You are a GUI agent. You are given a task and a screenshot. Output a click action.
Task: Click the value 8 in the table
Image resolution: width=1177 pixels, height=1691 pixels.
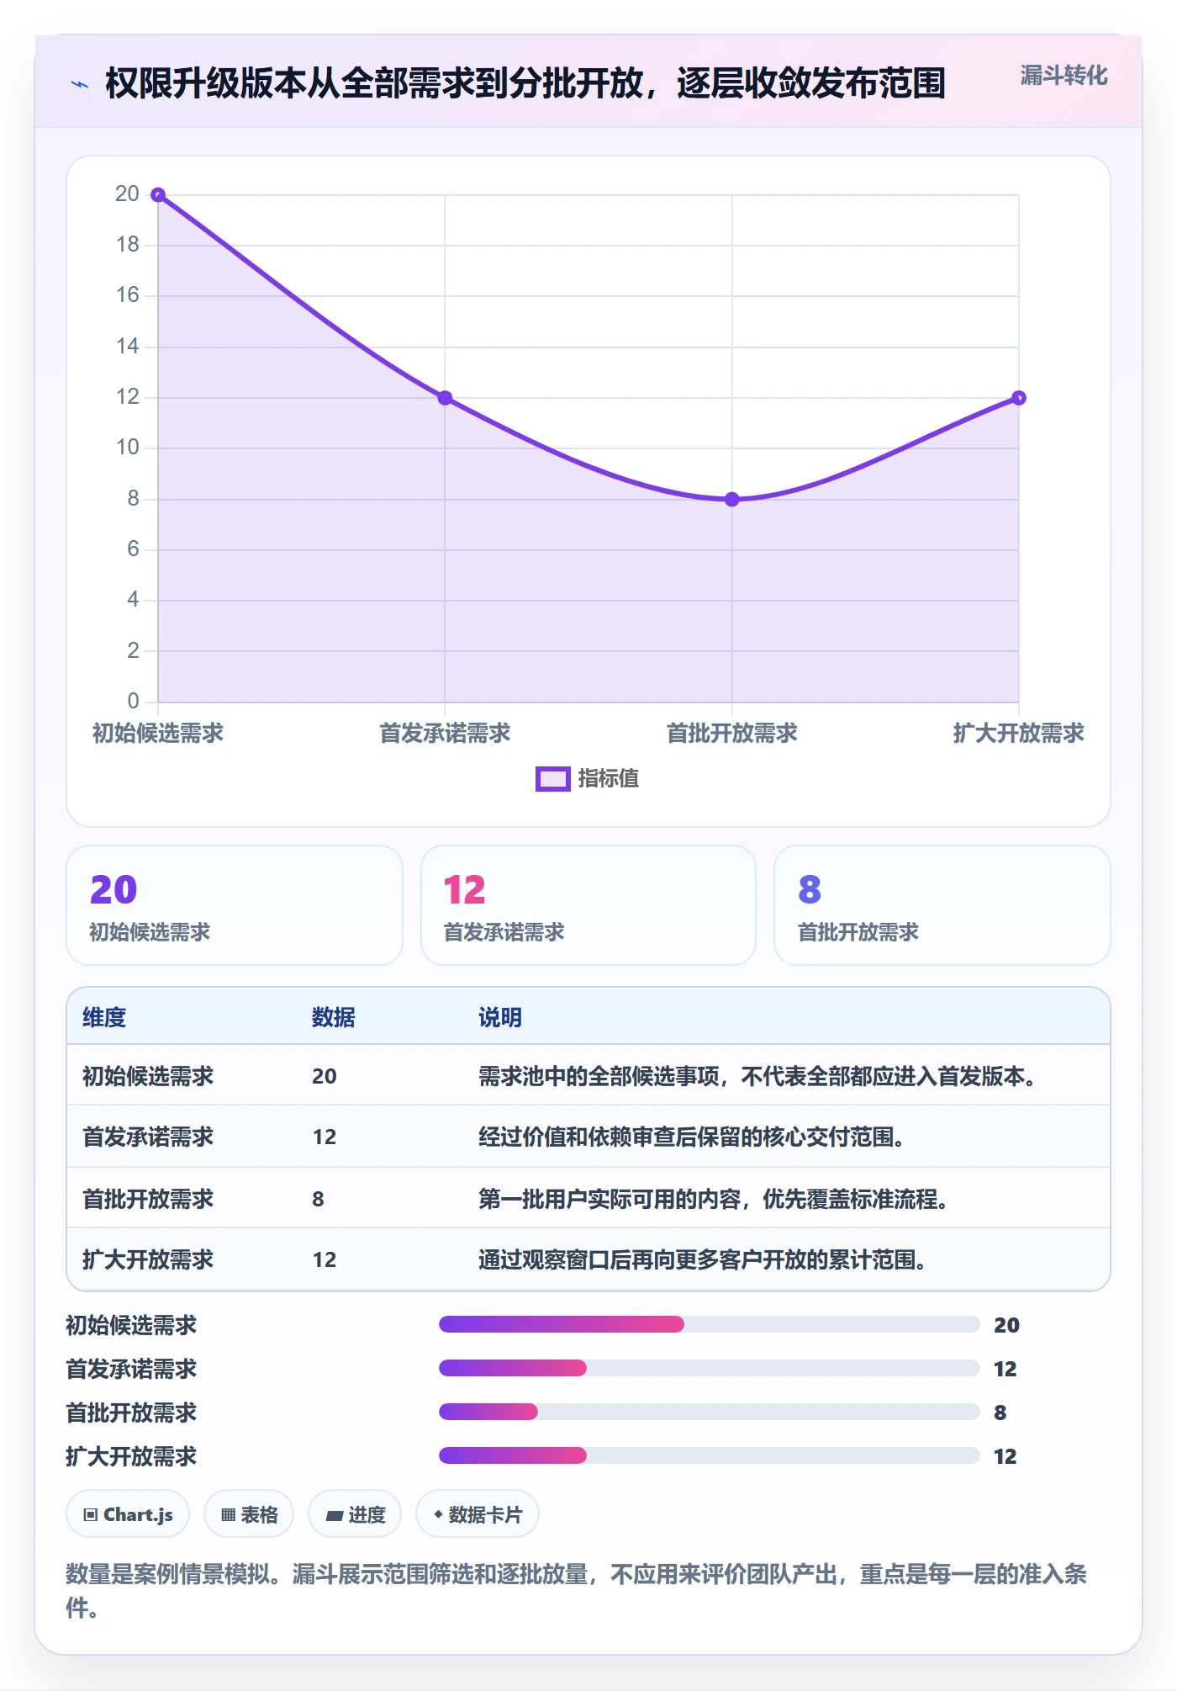(318, 1199)
